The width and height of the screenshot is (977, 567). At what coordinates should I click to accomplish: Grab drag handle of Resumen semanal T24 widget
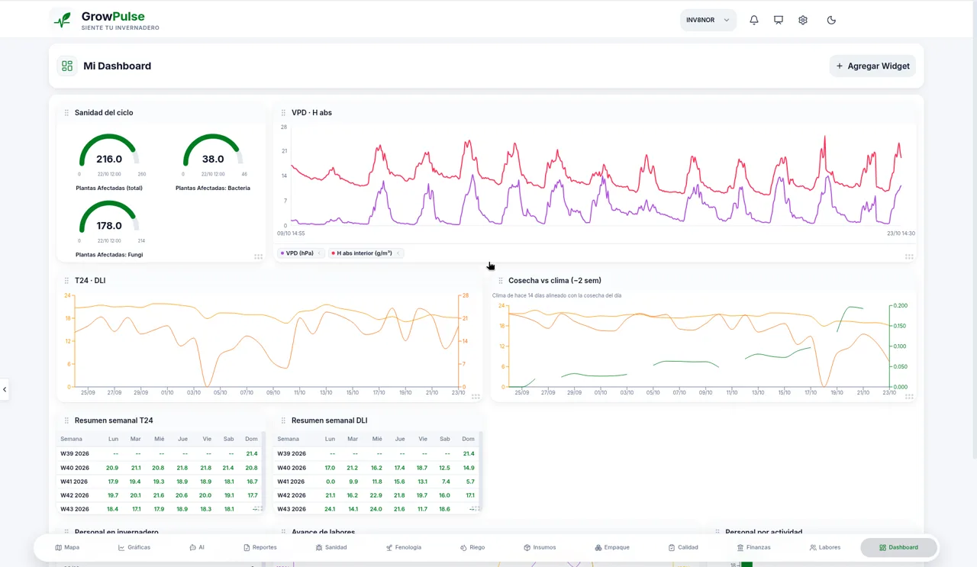(66, 420)
